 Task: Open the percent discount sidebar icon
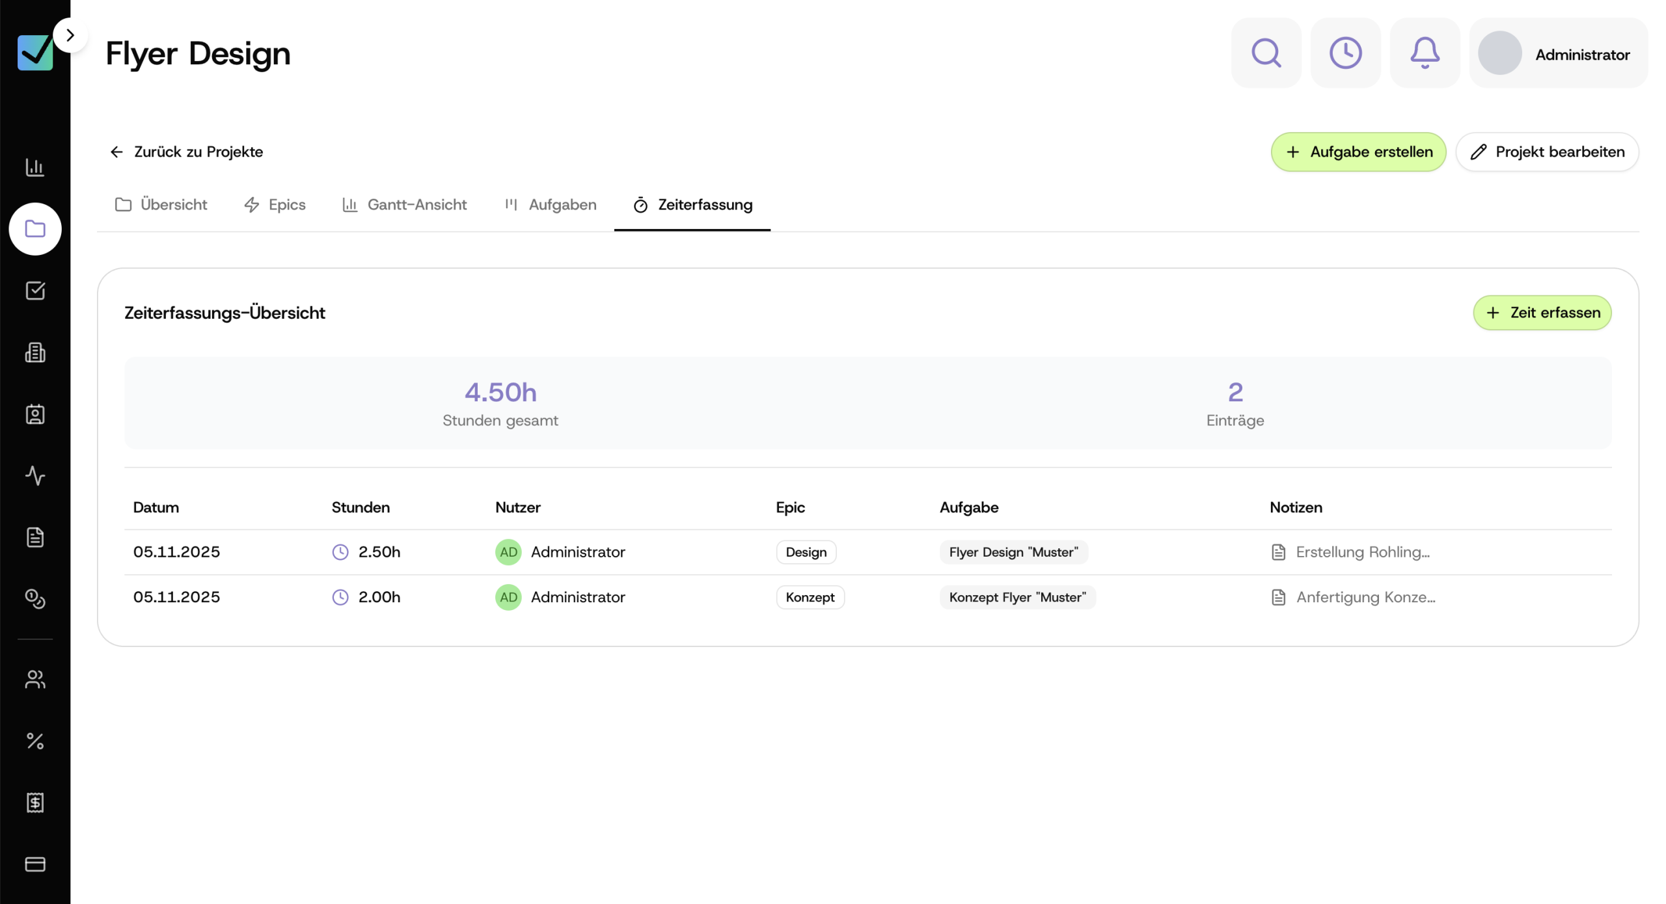pos(35,741)
